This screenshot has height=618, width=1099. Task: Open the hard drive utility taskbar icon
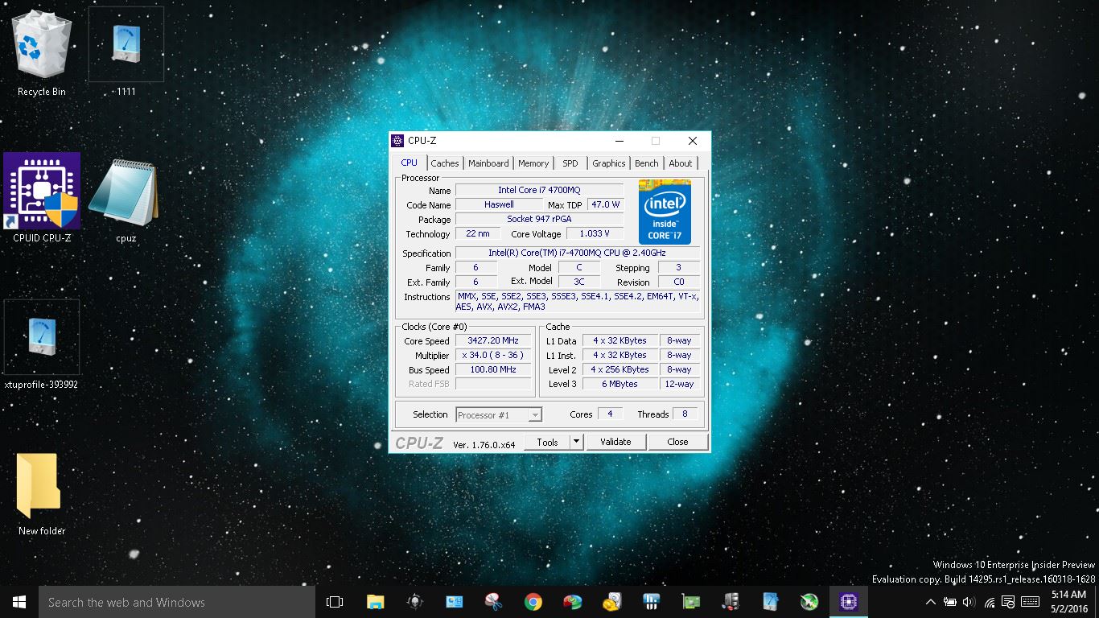point(612,602)
